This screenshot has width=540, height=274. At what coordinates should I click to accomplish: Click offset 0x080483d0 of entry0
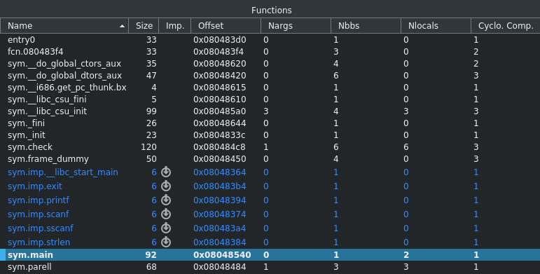[x=220, y=40]
